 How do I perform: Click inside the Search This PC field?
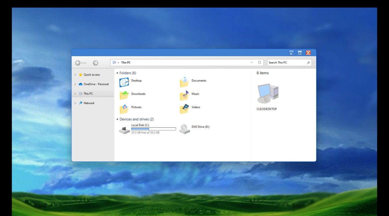click(286, 62)
